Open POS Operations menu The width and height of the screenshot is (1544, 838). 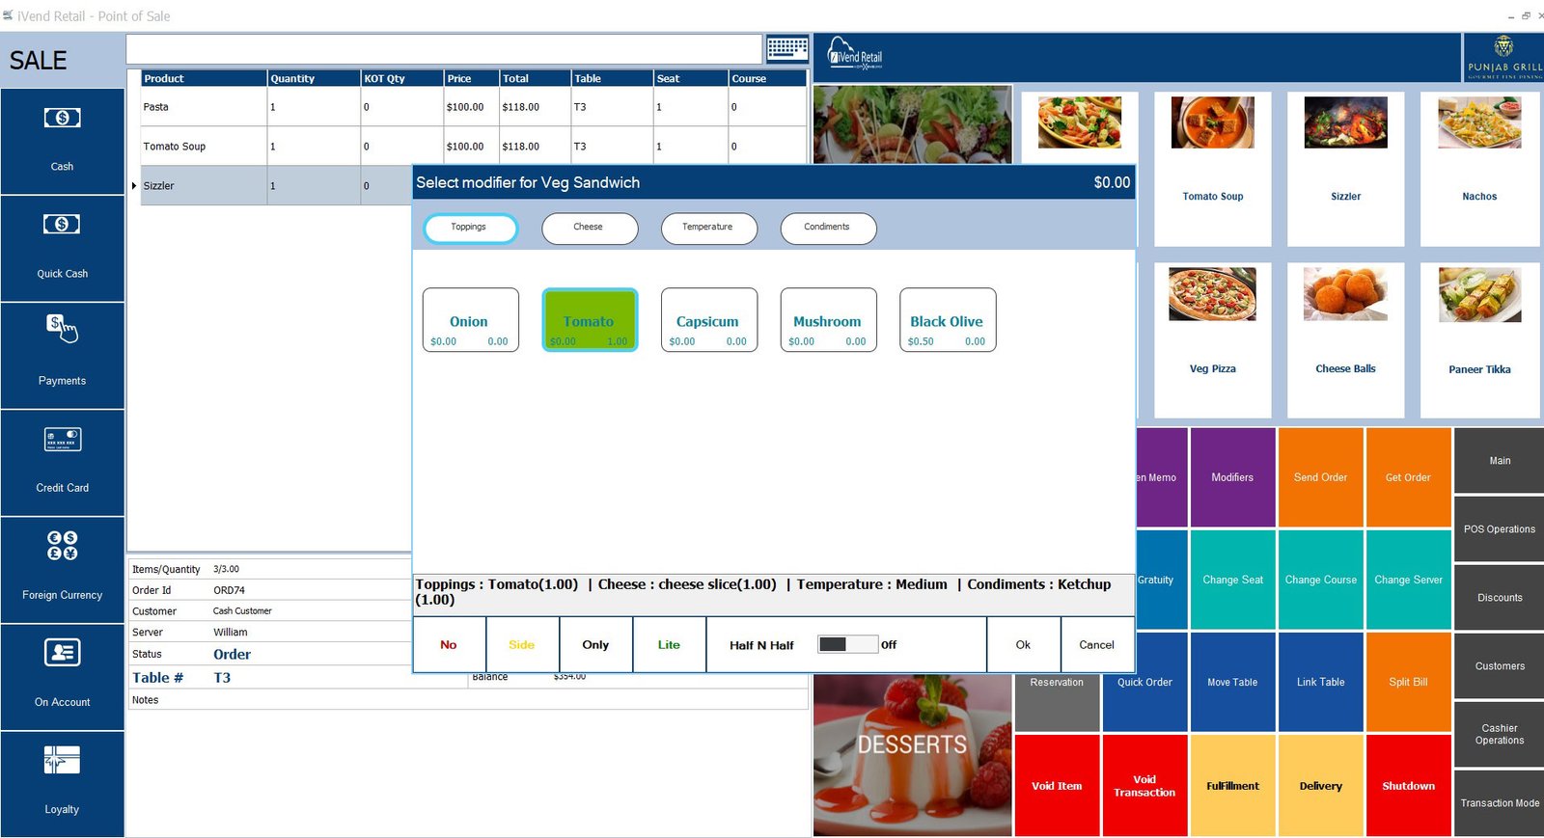(1500, 529)
